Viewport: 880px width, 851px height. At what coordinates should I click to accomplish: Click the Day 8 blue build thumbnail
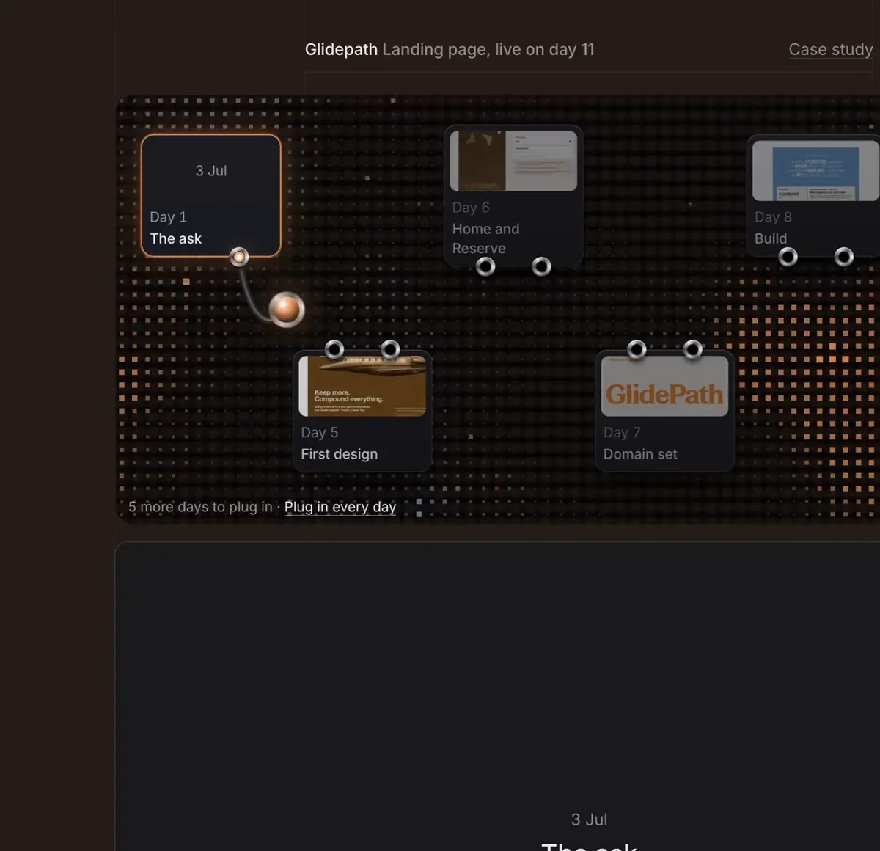pos(815,171)
